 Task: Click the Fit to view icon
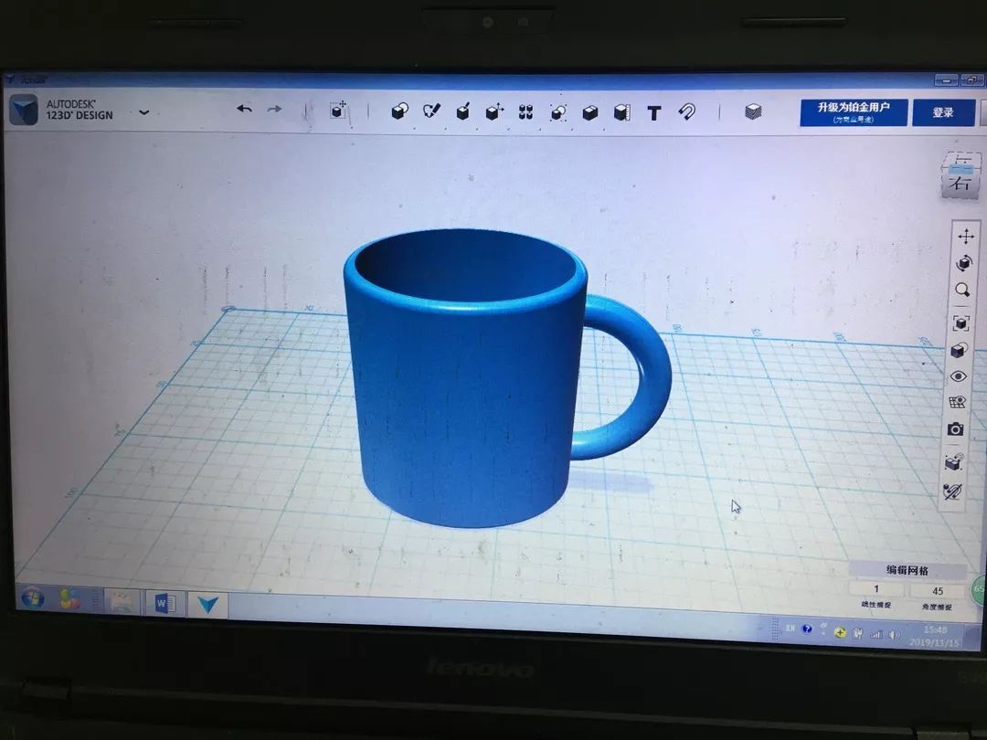[960, 322]
